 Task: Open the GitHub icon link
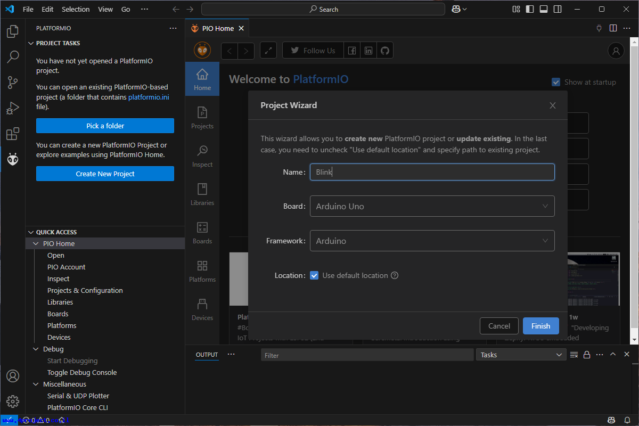[x=385, y=51]
